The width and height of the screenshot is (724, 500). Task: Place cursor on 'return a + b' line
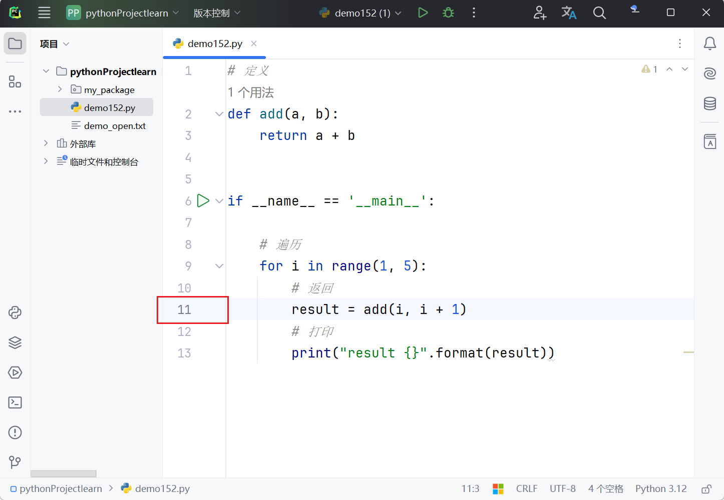[x=307, y=135]
